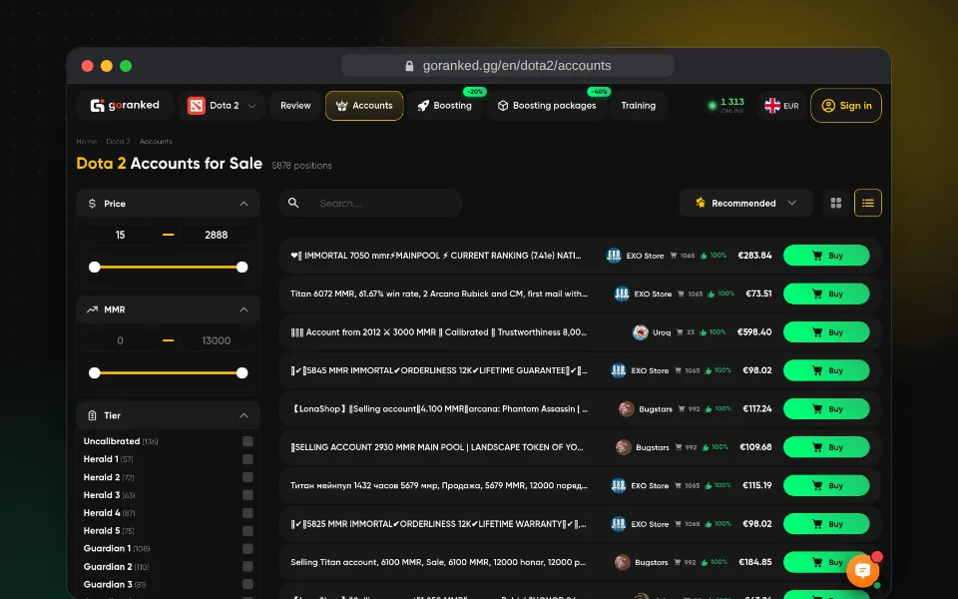Buy the SELLING ACCOUNT 2930 MMR listing
The width and height of the screenshot is (958, 599).
[826, 447]
